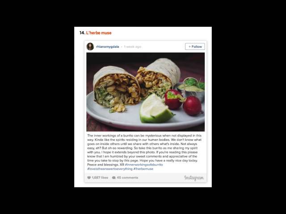The height and width of the screenshot is (214, 286).
Task: Click the plus Follow button
Action: click(195, 46)
